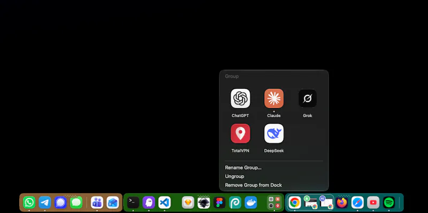Image resolution: width=428 pixels, height=213 pixels.
Task: Click the DeepSeek label text
Action: 274,151
